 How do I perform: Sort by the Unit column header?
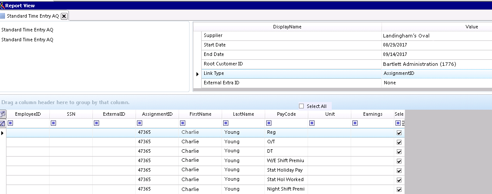click(330, 114)
